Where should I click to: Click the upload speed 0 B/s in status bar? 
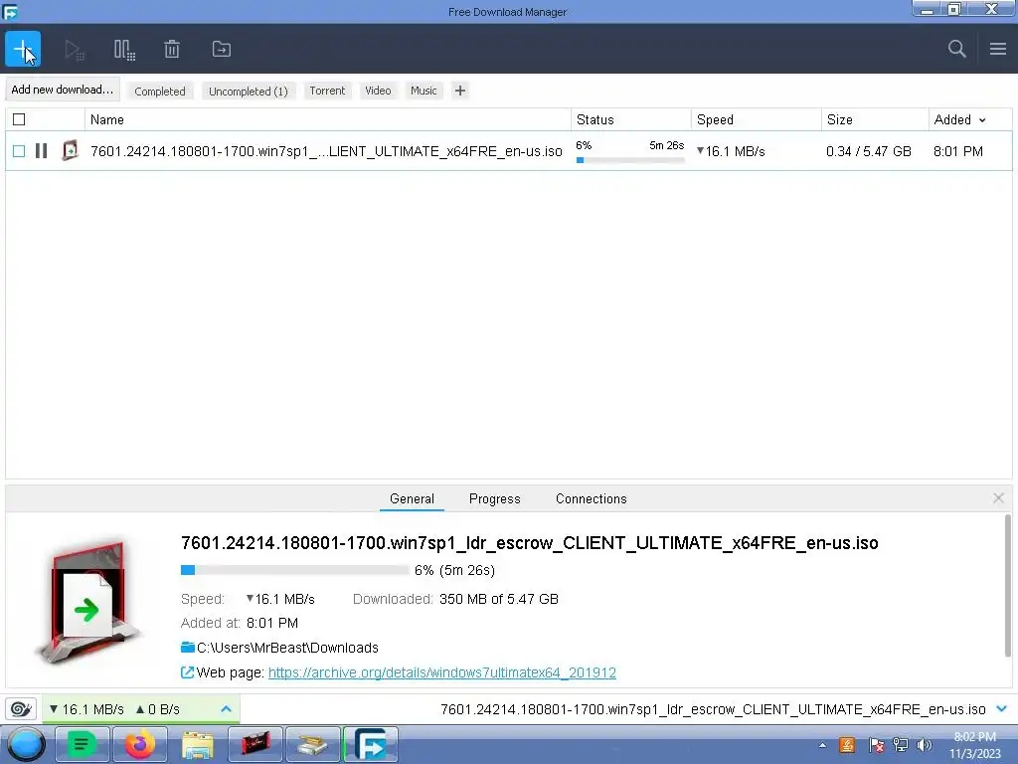coord(158,709)
